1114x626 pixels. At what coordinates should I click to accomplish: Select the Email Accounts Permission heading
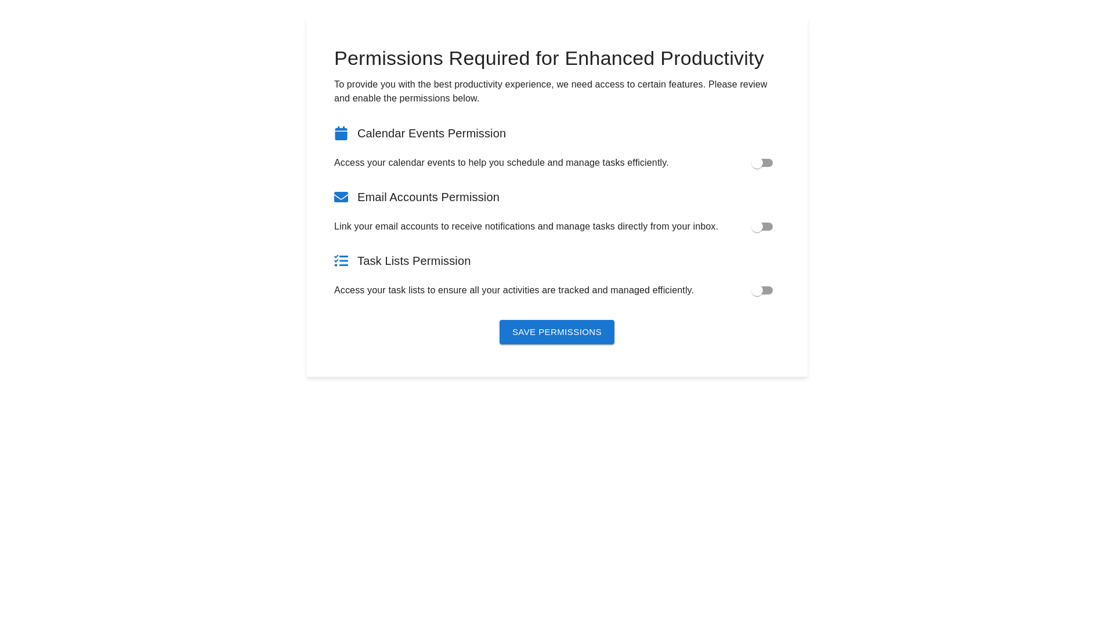pos(428,197)
